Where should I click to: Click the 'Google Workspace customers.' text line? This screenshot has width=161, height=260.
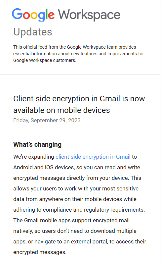[45, 60]
